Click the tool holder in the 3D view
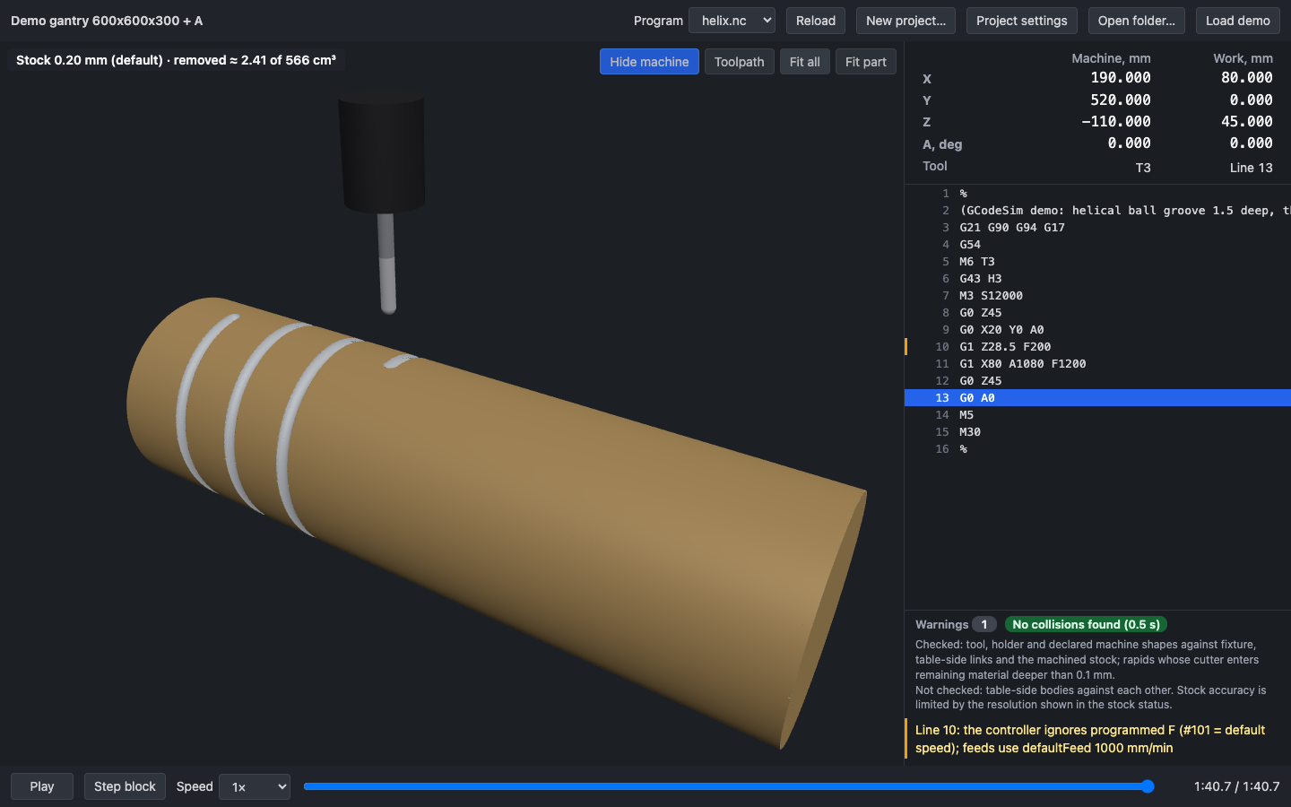The height and width of the screenshot is (807, 1291). click(381, 151)
